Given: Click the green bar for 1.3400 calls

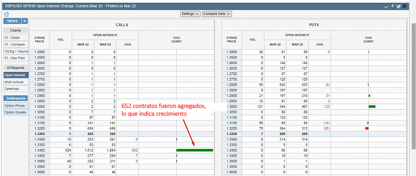Looking at the screenshot, I should (195, 150).
